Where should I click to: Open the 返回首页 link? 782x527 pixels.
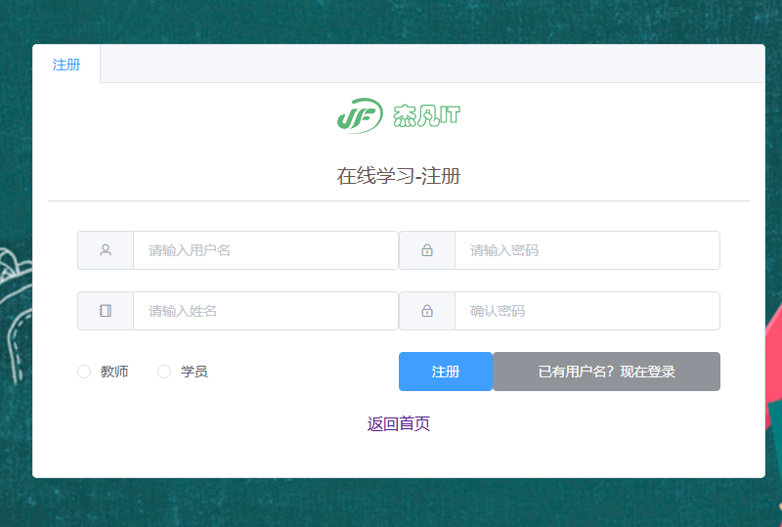(x=399, y=423)
